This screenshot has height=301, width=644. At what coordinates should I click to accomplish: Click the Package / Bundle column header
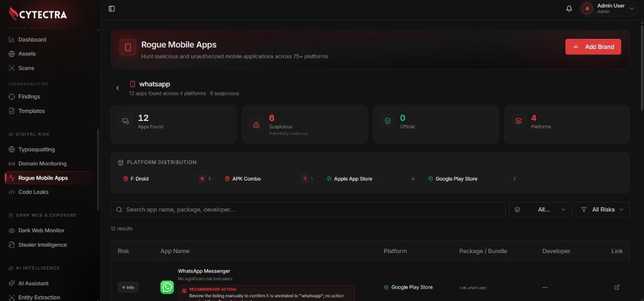coord(483,251)
